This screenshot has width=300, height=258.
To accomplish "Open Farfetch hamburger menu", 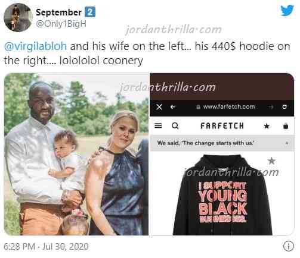I will (x=158, y=125).
